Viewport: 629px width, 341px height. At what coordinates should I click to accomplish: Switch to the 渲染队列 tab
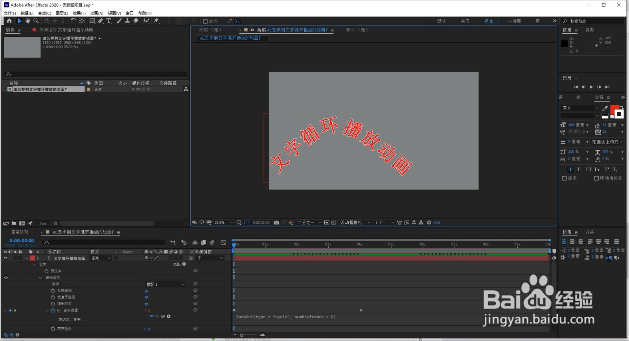pos(20,232)
